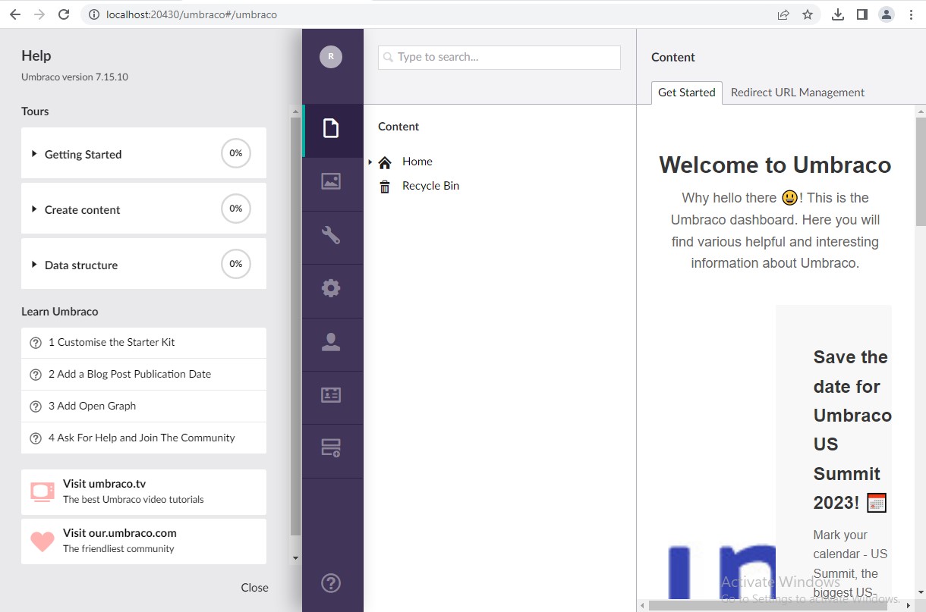Open '1 Customise the Starter Kit' lesson

pyautogui.click(x=143, y=343)
